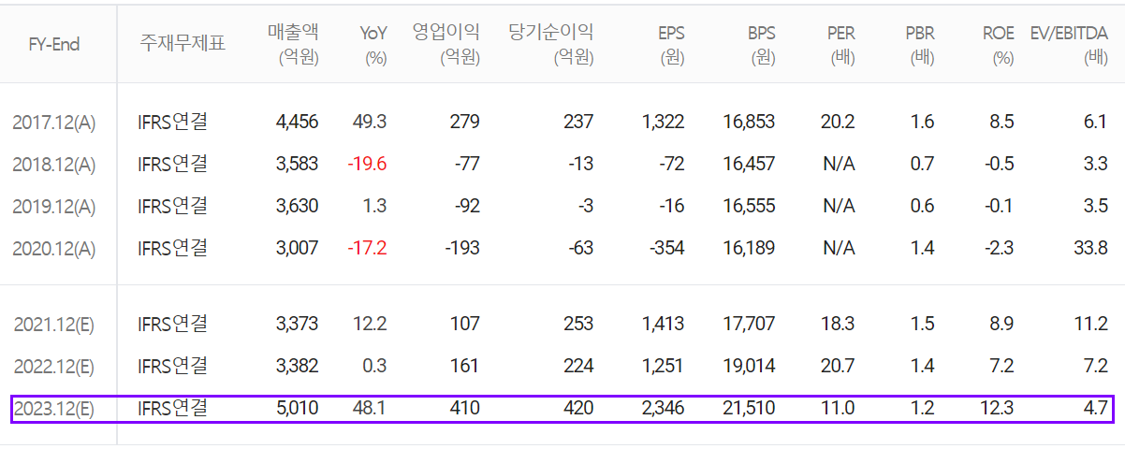Select the 2017.12(A) fiscal year cell
Viewport: 1125px width, 449px height.
54,122
